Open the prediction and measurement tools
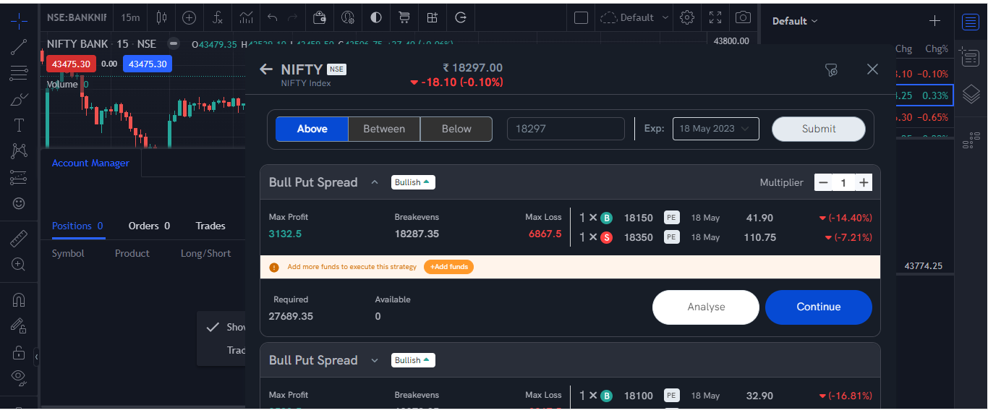This screenshot has height=413, width=988. click(x=19, y=177)
